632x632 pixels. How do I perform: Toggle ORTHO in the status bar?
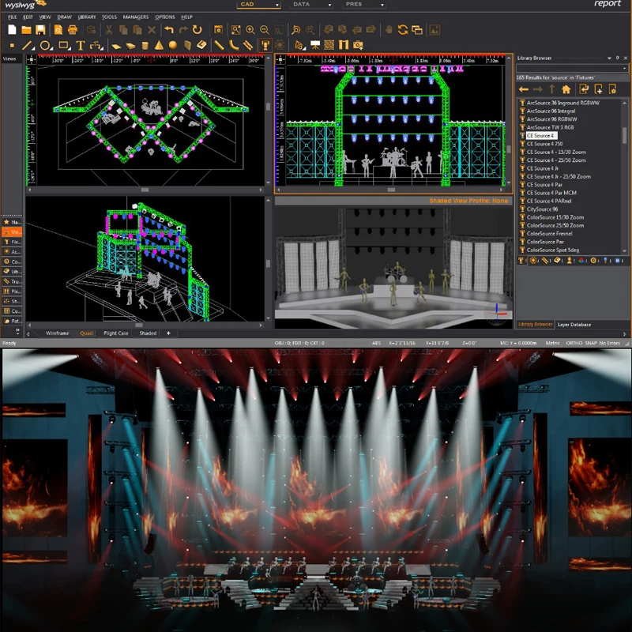point(574,343)
